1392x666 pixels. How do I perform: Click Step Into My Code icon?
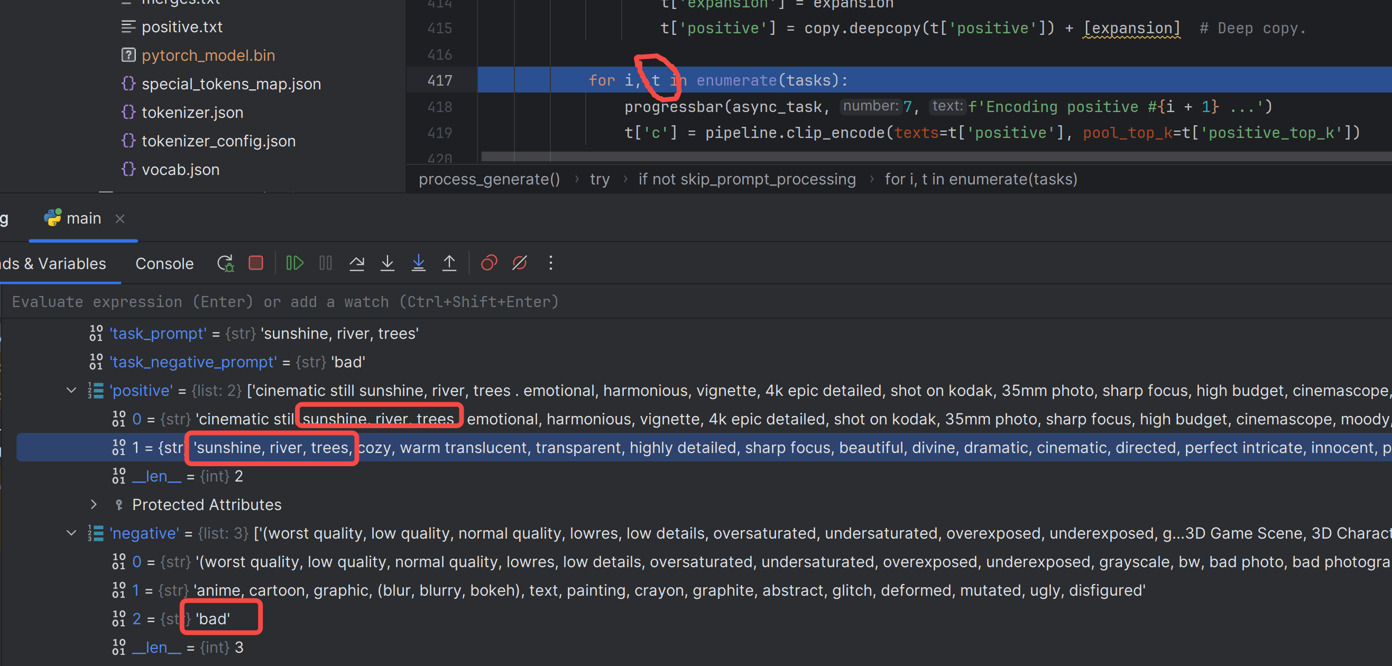(x=418, y=264)
